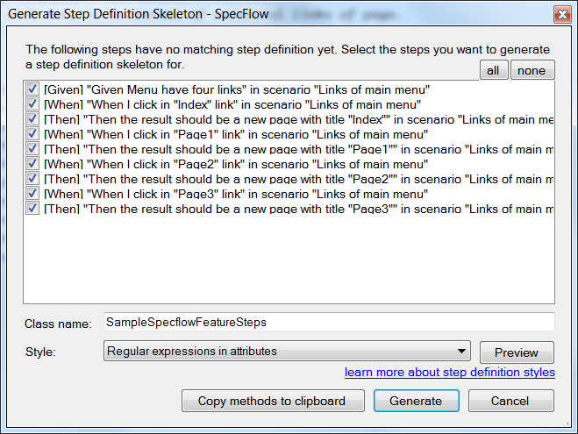Toggle checkbox for Then title "Index" step
The image size is (578, 434).
(32, 119)
